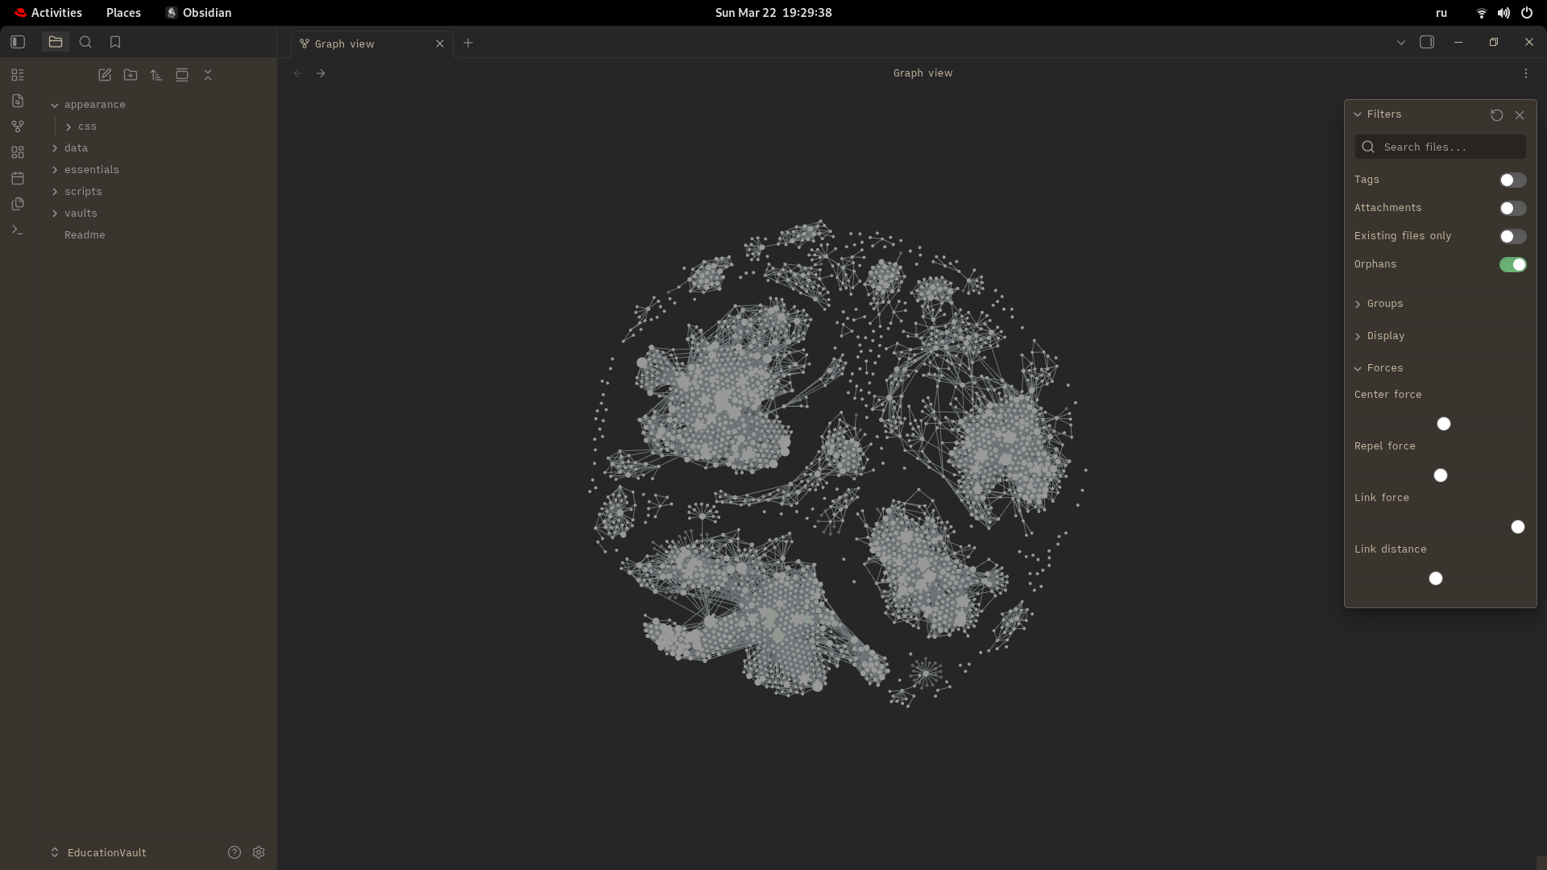Open the sort order options

pos(156,75)
